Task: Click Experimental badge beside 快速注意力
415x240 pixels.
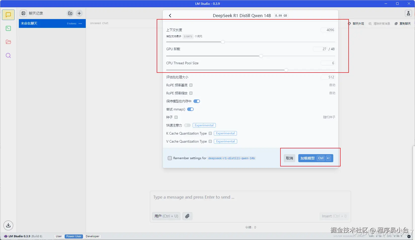Action: pos(204,125)
